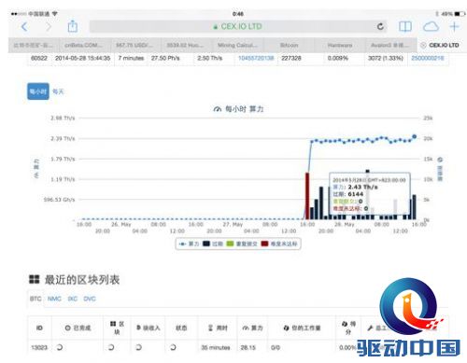This screenshot has height=363, width=467.
Task: Switch to the Mining Calcul... tab
Action: [x=237, y=45]
